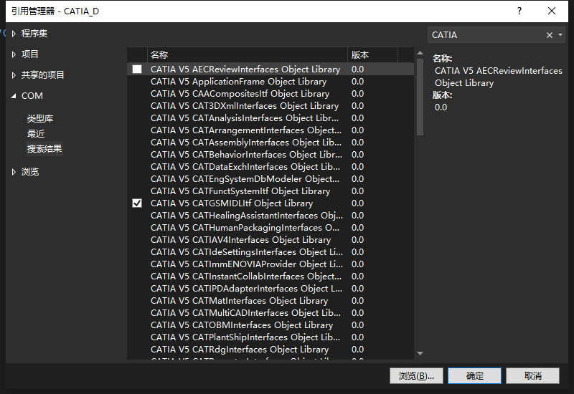
Task: Select CATIA V5 CATHealingAssistantInterfaces row
Action: point(270,216)
